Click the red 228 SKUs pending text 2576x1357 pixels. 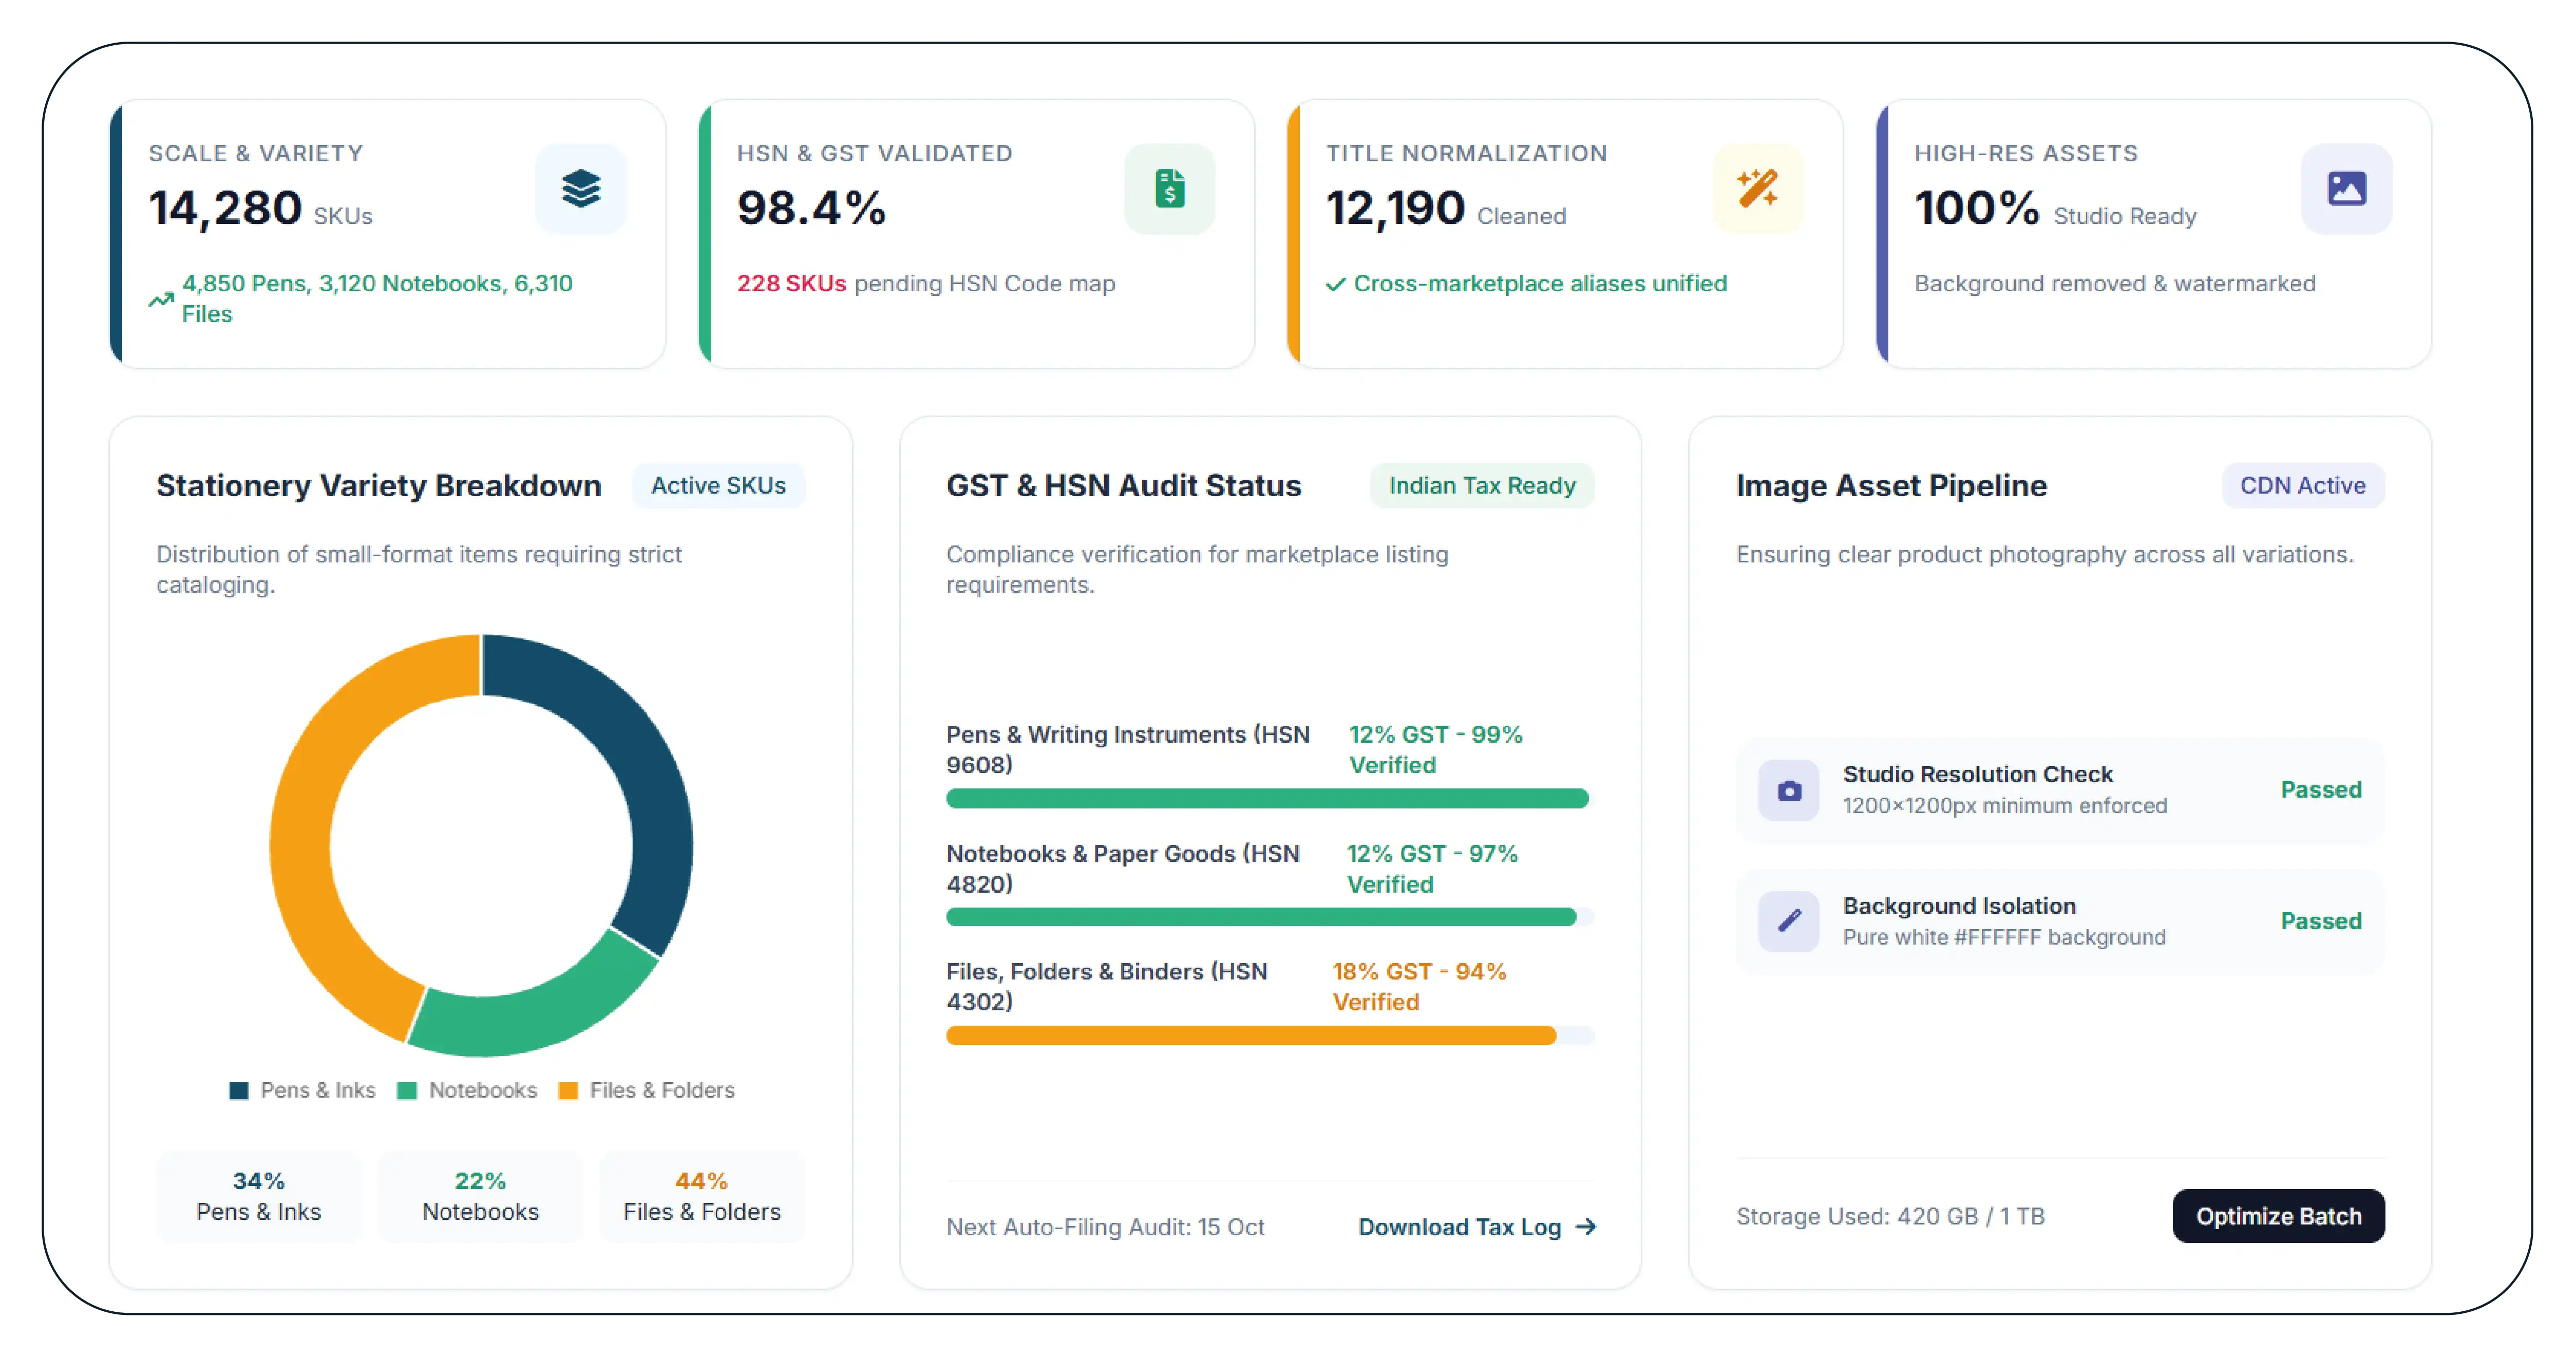(x=792, y=284)
